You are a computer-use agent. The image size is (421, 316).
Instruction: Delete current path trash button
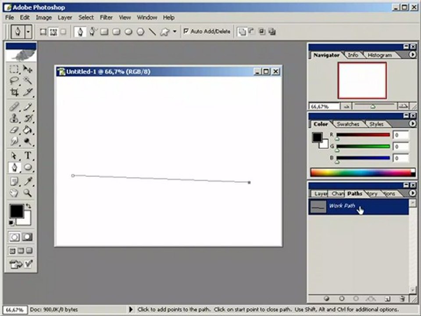[x=402, y=298]
